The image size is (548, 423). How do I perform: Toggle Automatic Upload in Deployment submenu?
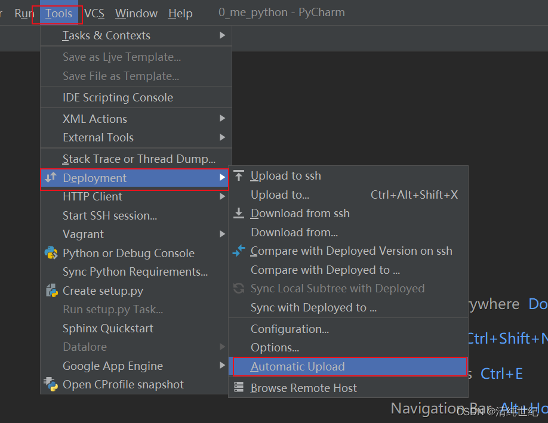tap(348, 366)
